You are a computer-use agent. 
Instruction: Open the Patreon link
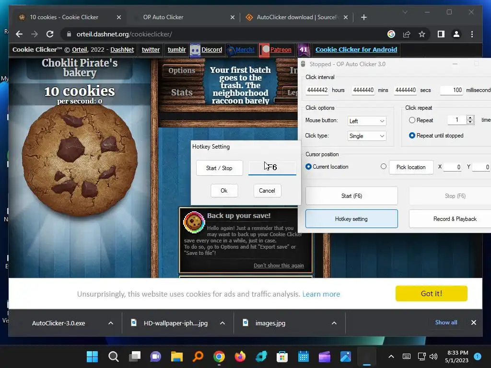click(281, 50)
